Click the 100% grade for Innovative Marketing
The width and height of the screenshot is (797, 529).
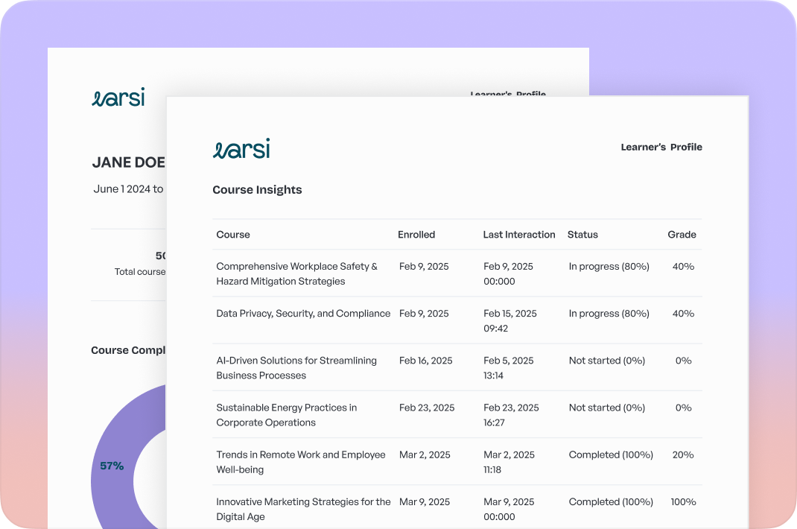tap(683, 502)
